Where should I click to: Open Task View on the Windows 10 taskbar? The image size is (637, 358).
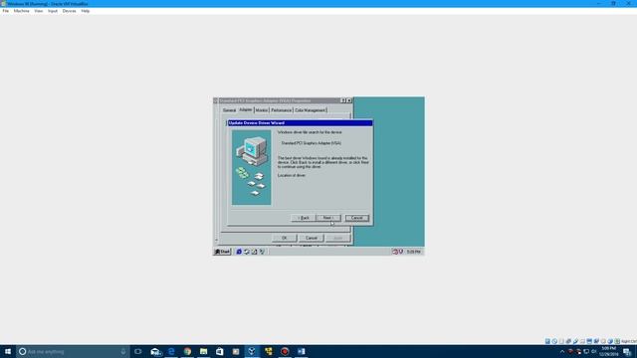(138, 351)
